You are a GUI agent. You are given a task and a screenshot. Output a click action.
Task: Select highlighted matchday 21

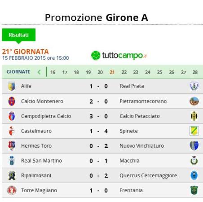pos(112,72)
